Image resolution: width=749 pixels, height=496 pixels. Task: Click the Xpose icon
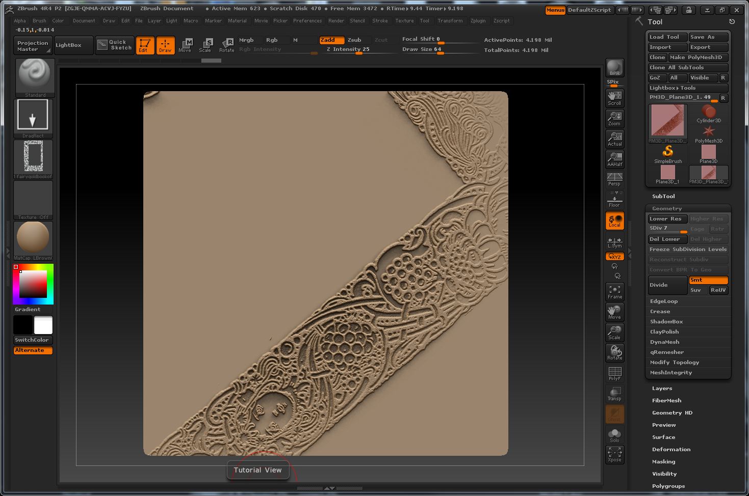click(615, 454)
